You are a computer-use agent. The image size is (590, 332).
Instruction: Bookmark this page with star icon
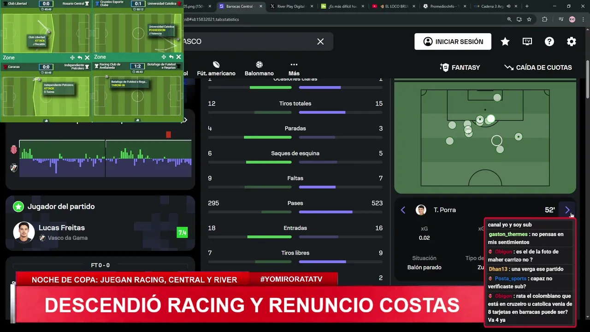529,19
